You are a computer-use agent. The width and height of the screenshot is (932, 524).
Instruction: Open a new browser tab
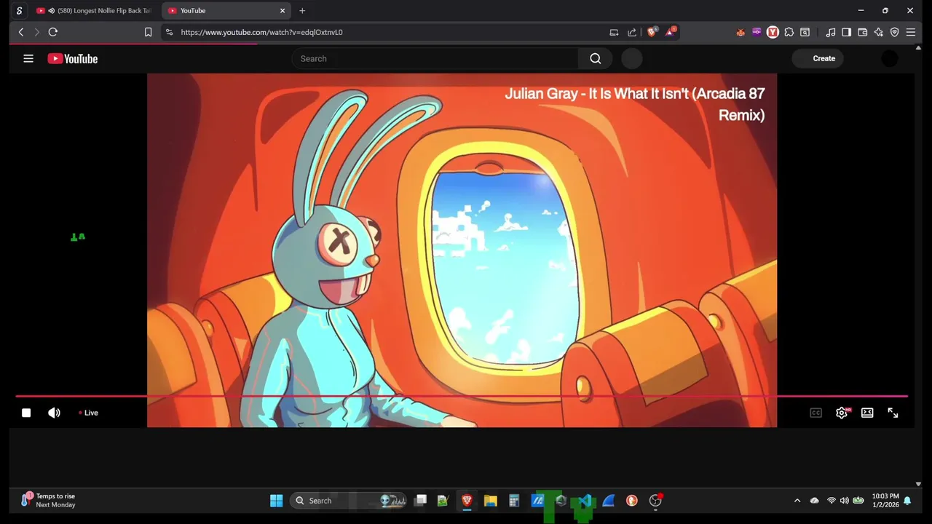tap(302, 11)
